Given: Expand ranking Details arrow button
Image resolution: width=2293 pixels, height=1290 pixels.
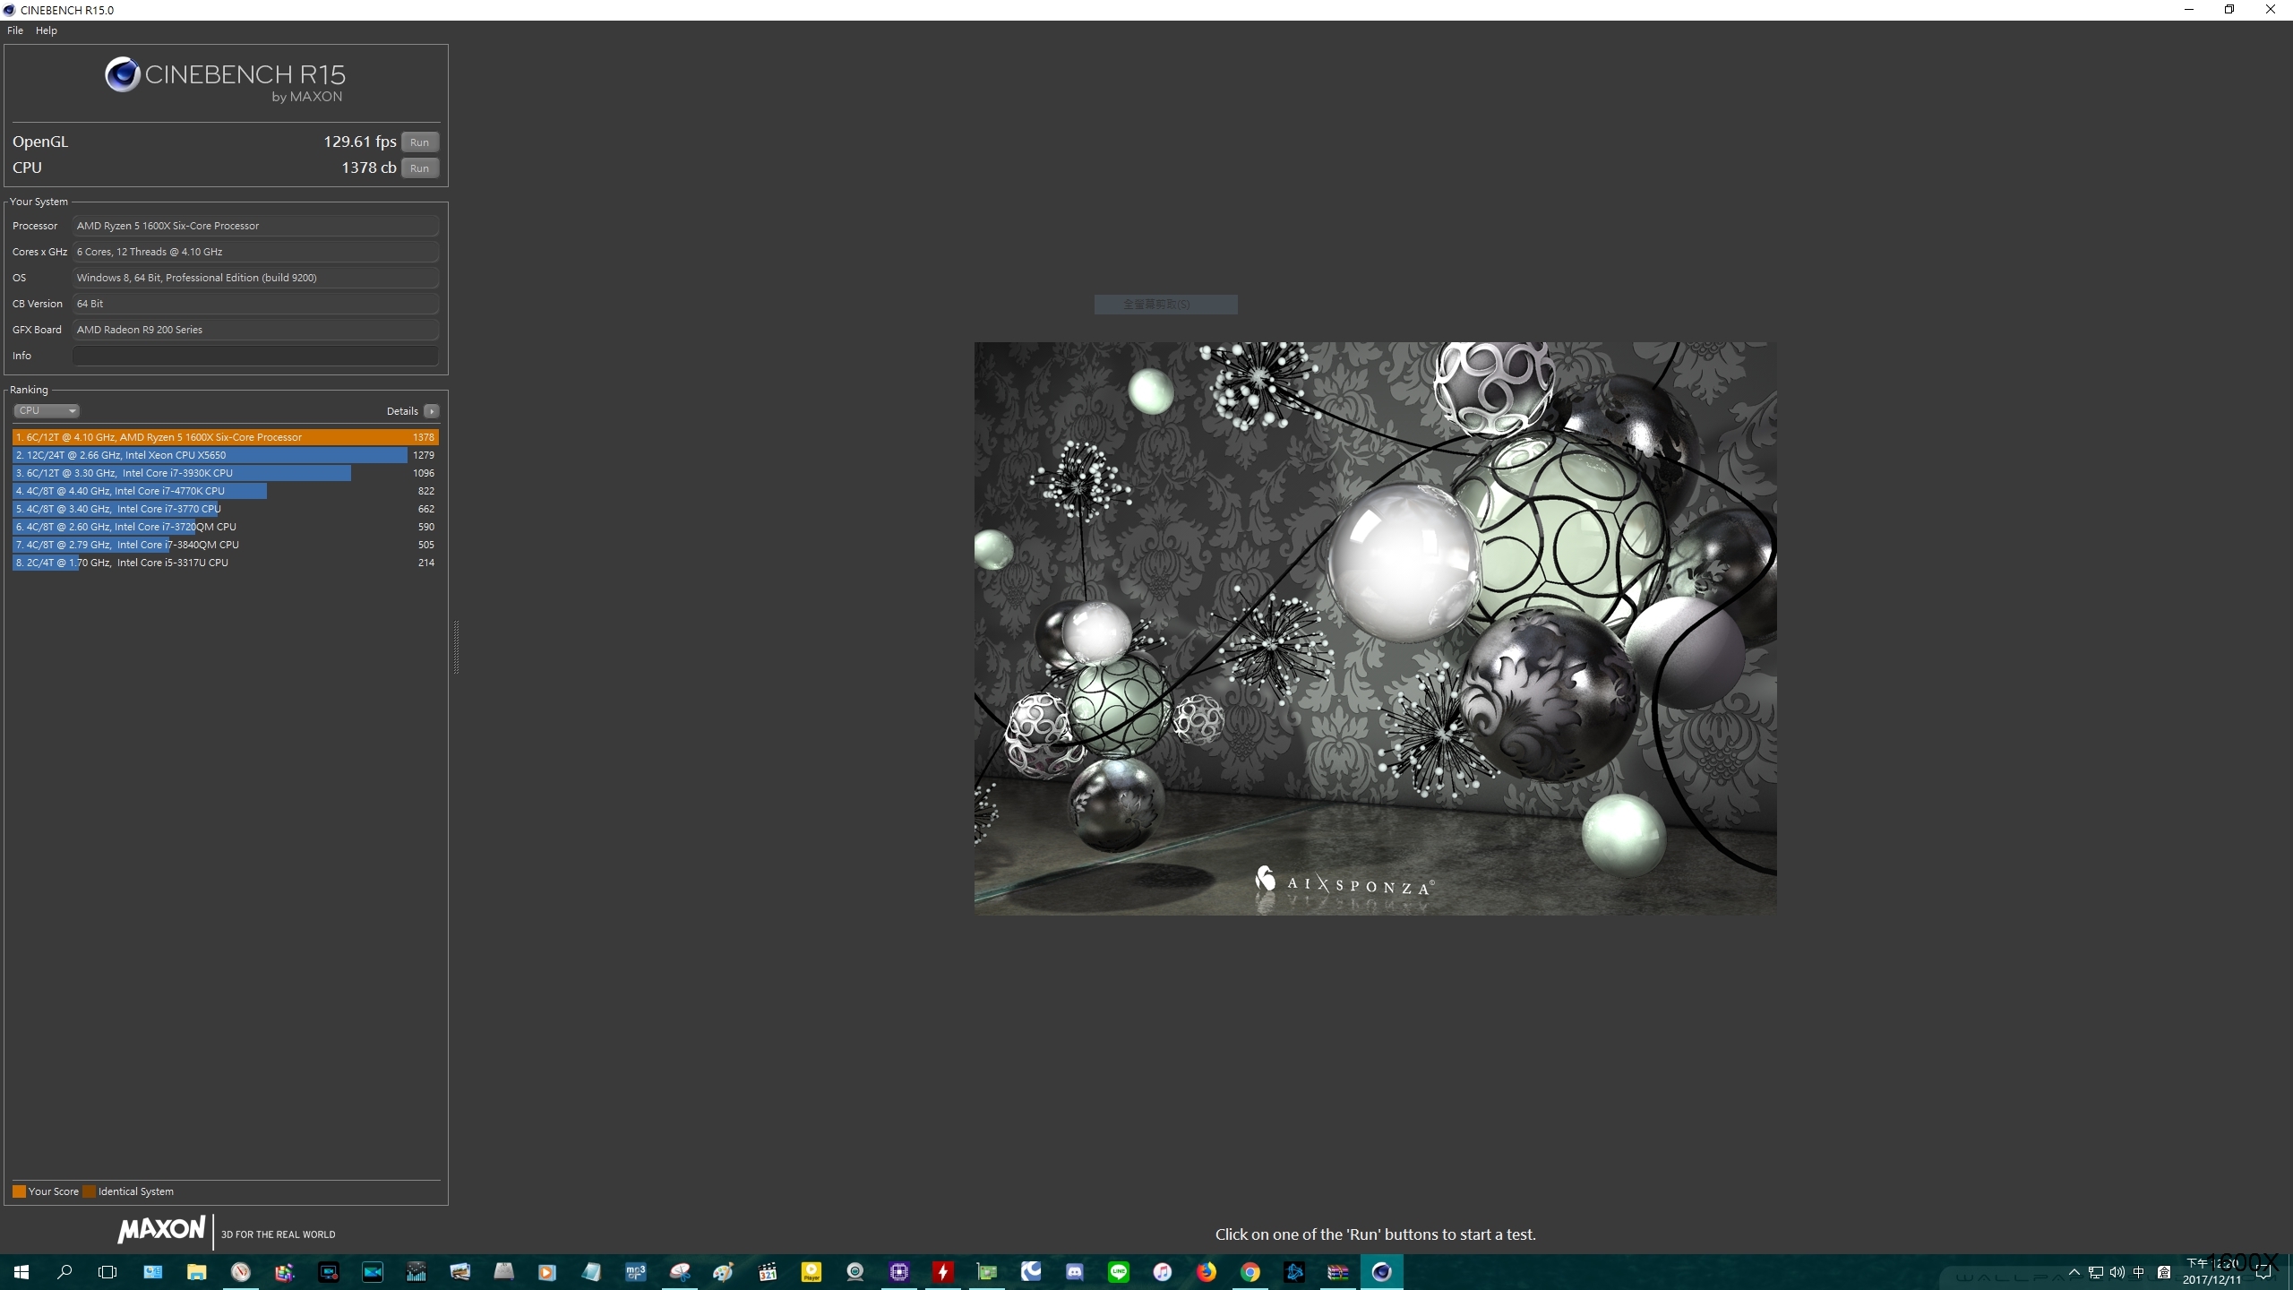Looking at the screenshot, I should click(x=432, y=411).
